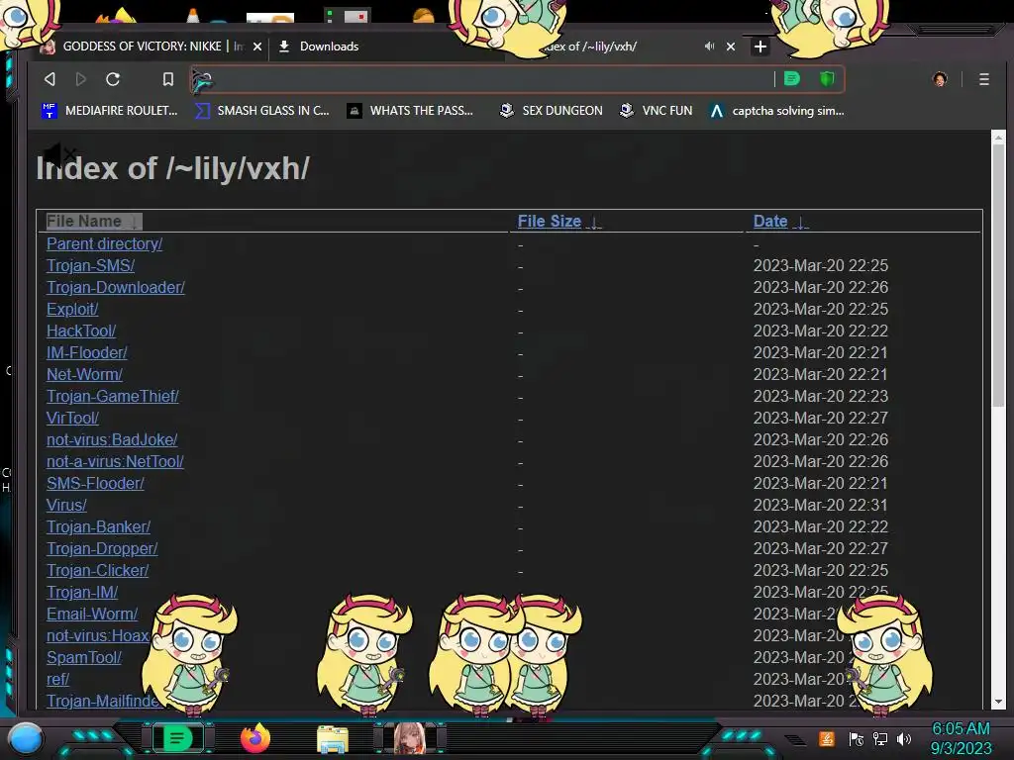This screenshot has height=760, width=1014.
Task: Click the browser forward arrow
Action: [x=81, y=79]
